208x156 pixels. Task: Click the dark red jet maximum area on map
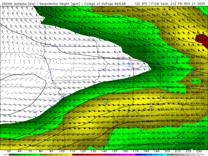pos(202,40)
